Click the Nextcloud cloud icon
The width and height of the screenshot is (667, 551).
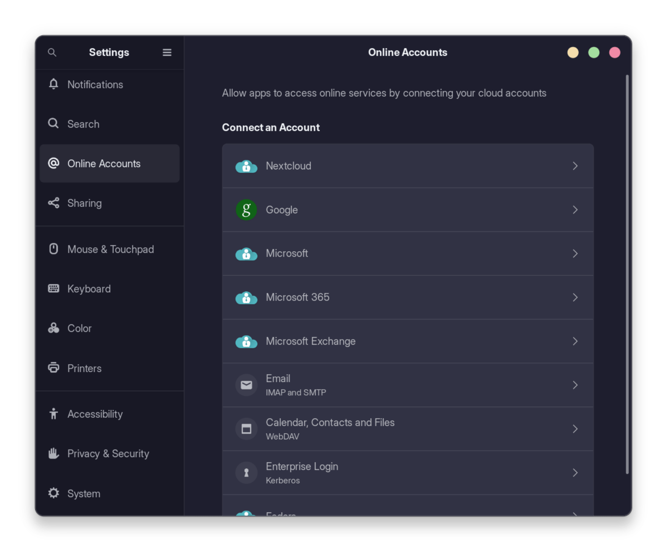(246, 166)
